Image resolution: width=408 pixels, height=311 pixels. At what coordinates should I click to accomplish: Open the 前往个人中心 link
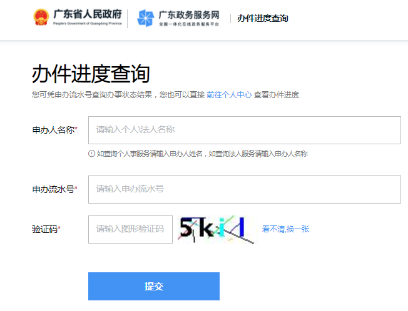pyautogui.click(x=229, y=95)
